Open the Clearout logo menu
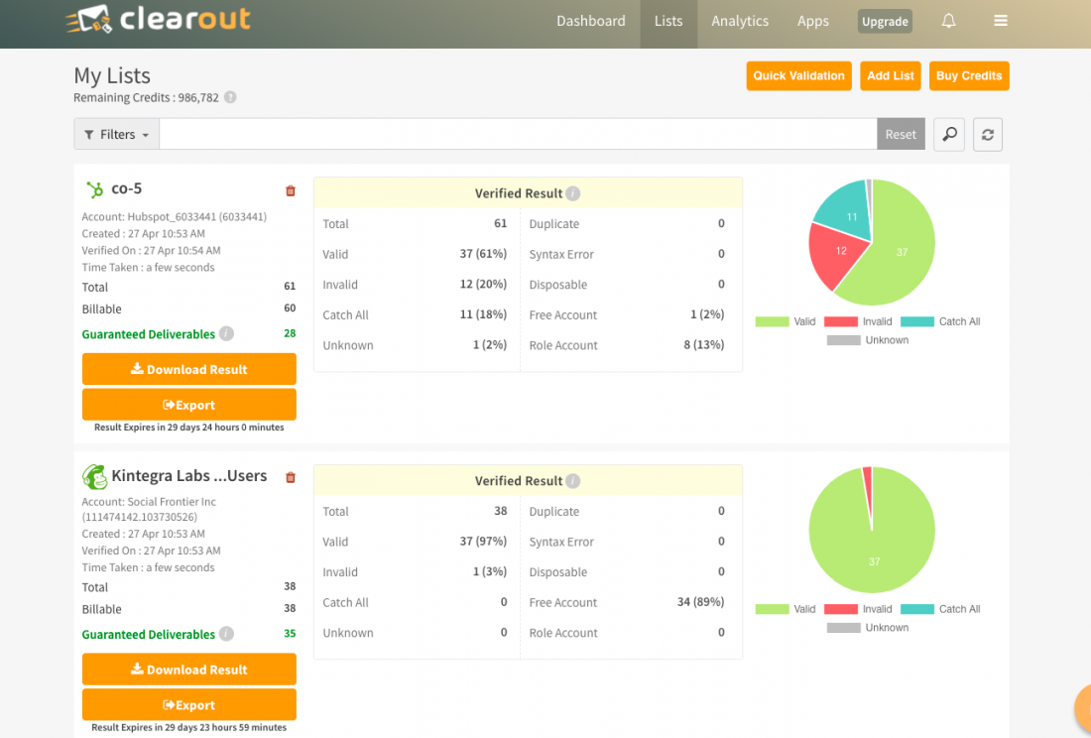This screenshot has width=1091, height=738. (x=159, y=19)
